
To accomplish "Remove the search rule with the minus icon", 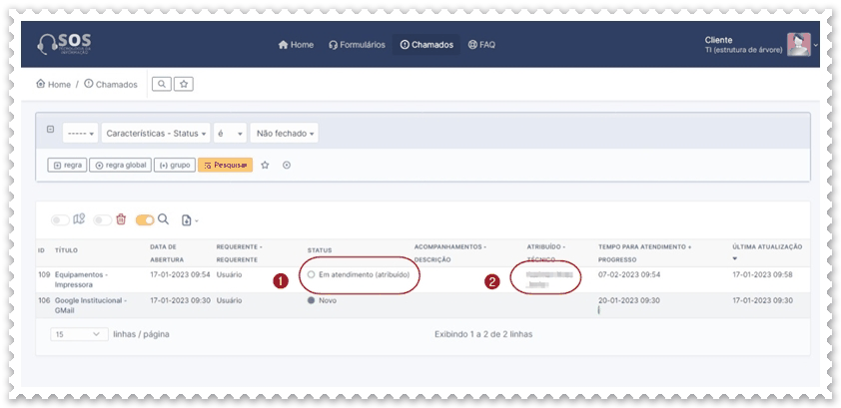I will pyautogui.click(x=50, y=130).
